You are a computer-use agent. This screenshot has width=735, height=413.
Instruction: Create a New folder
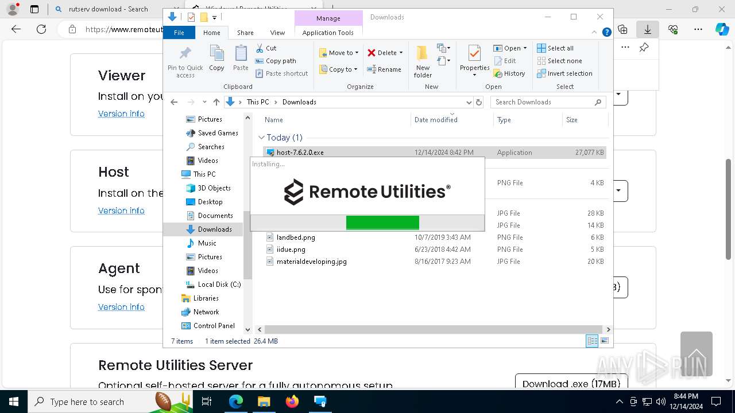423,61
